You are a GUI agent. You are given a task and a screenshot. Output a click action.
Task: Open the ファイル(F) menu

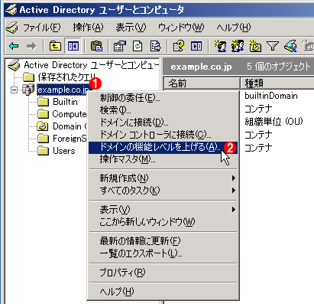(42, 28)
